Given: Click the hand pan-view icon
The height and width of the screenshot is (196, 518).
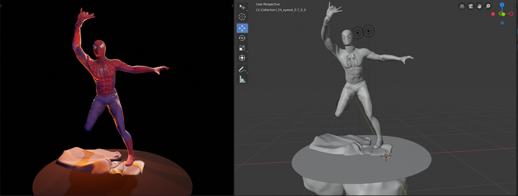Looking at the screenshot, I should click(x=479, y=6).
